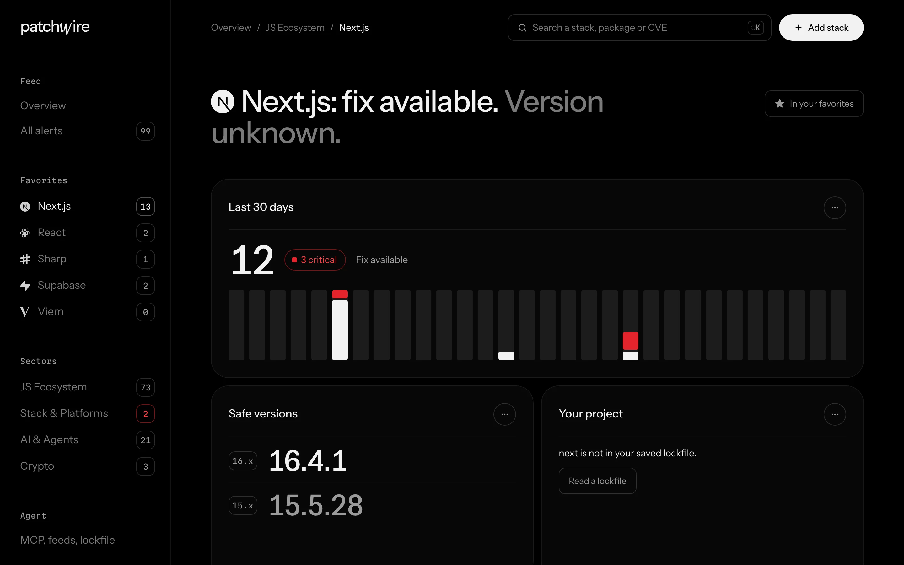The height and width of the screenshot is (565, 904).
Task: Select Crypto sector
Action: tap(87, 466)
